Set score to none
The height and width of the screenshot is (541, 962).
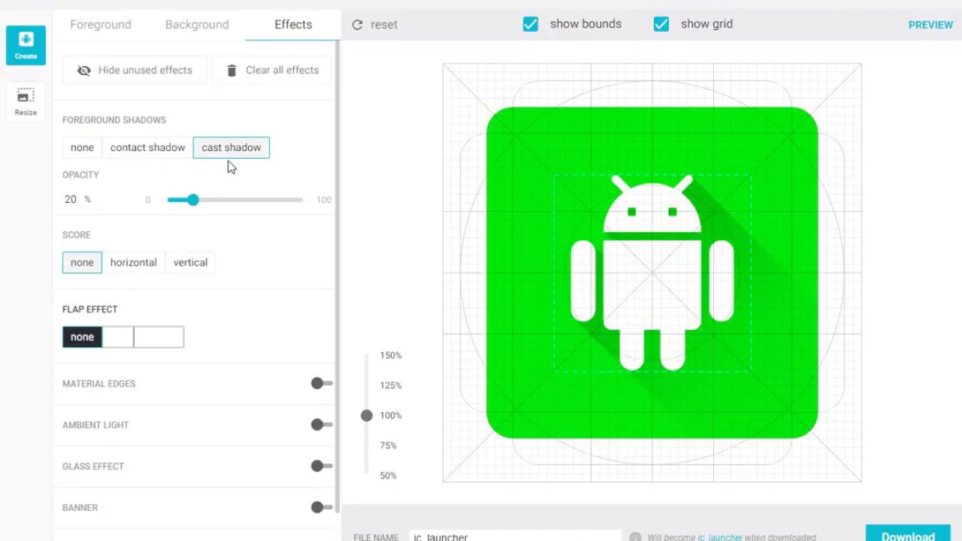point(82,262)
